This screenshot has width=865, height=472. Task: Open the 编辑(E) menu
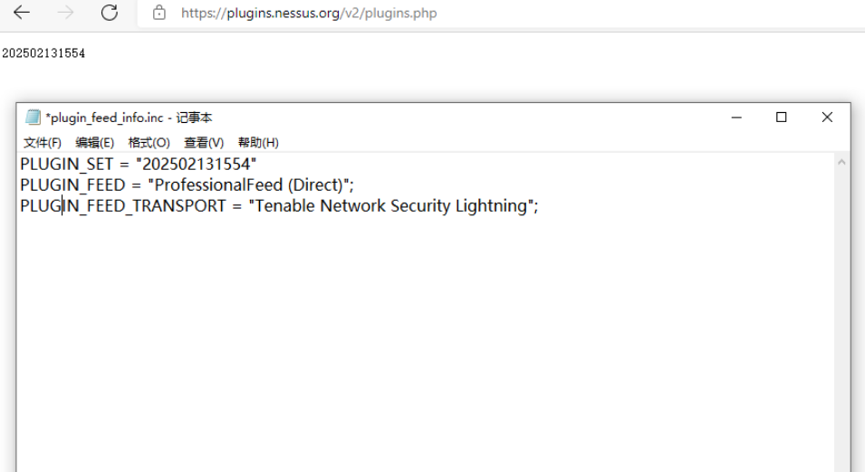click(94, 142)
